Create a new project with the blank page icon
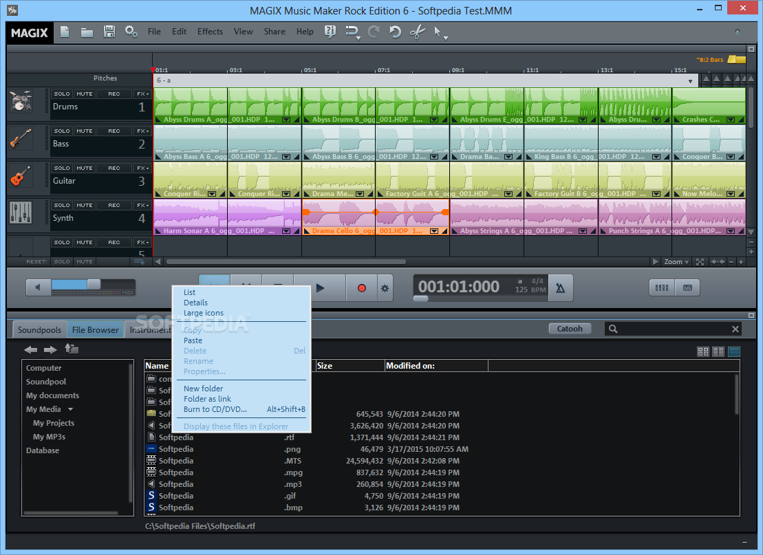Image resolution: width=763 pixels, height=555 pixels. [x=65, y=32]
